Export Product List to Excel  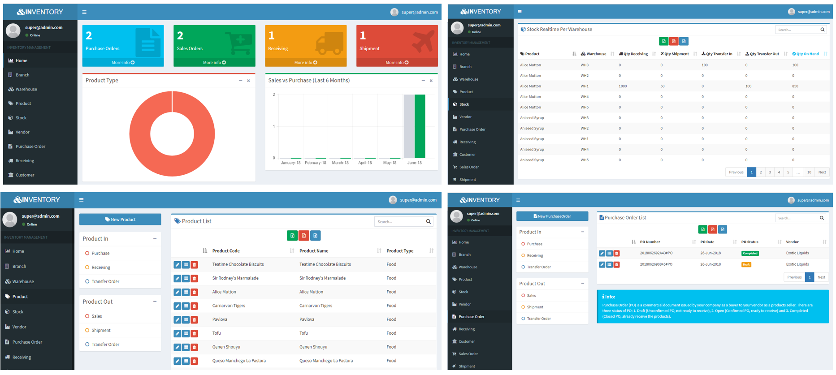(x=292, y=236)
